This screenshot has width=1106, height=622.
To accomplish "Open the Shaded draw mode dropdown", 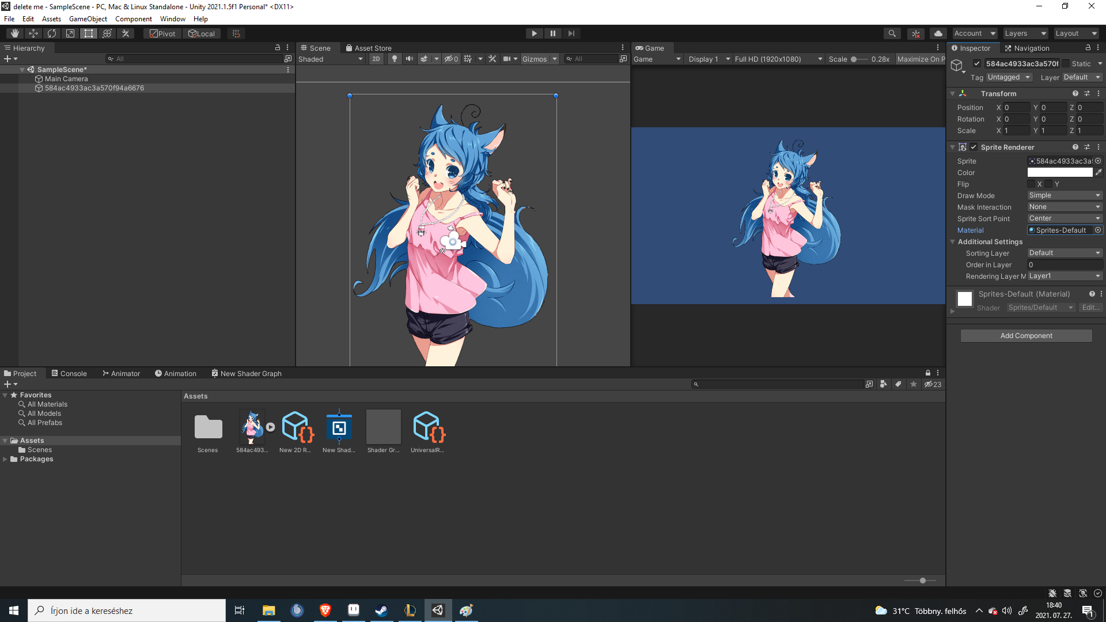I will point(331,59).
